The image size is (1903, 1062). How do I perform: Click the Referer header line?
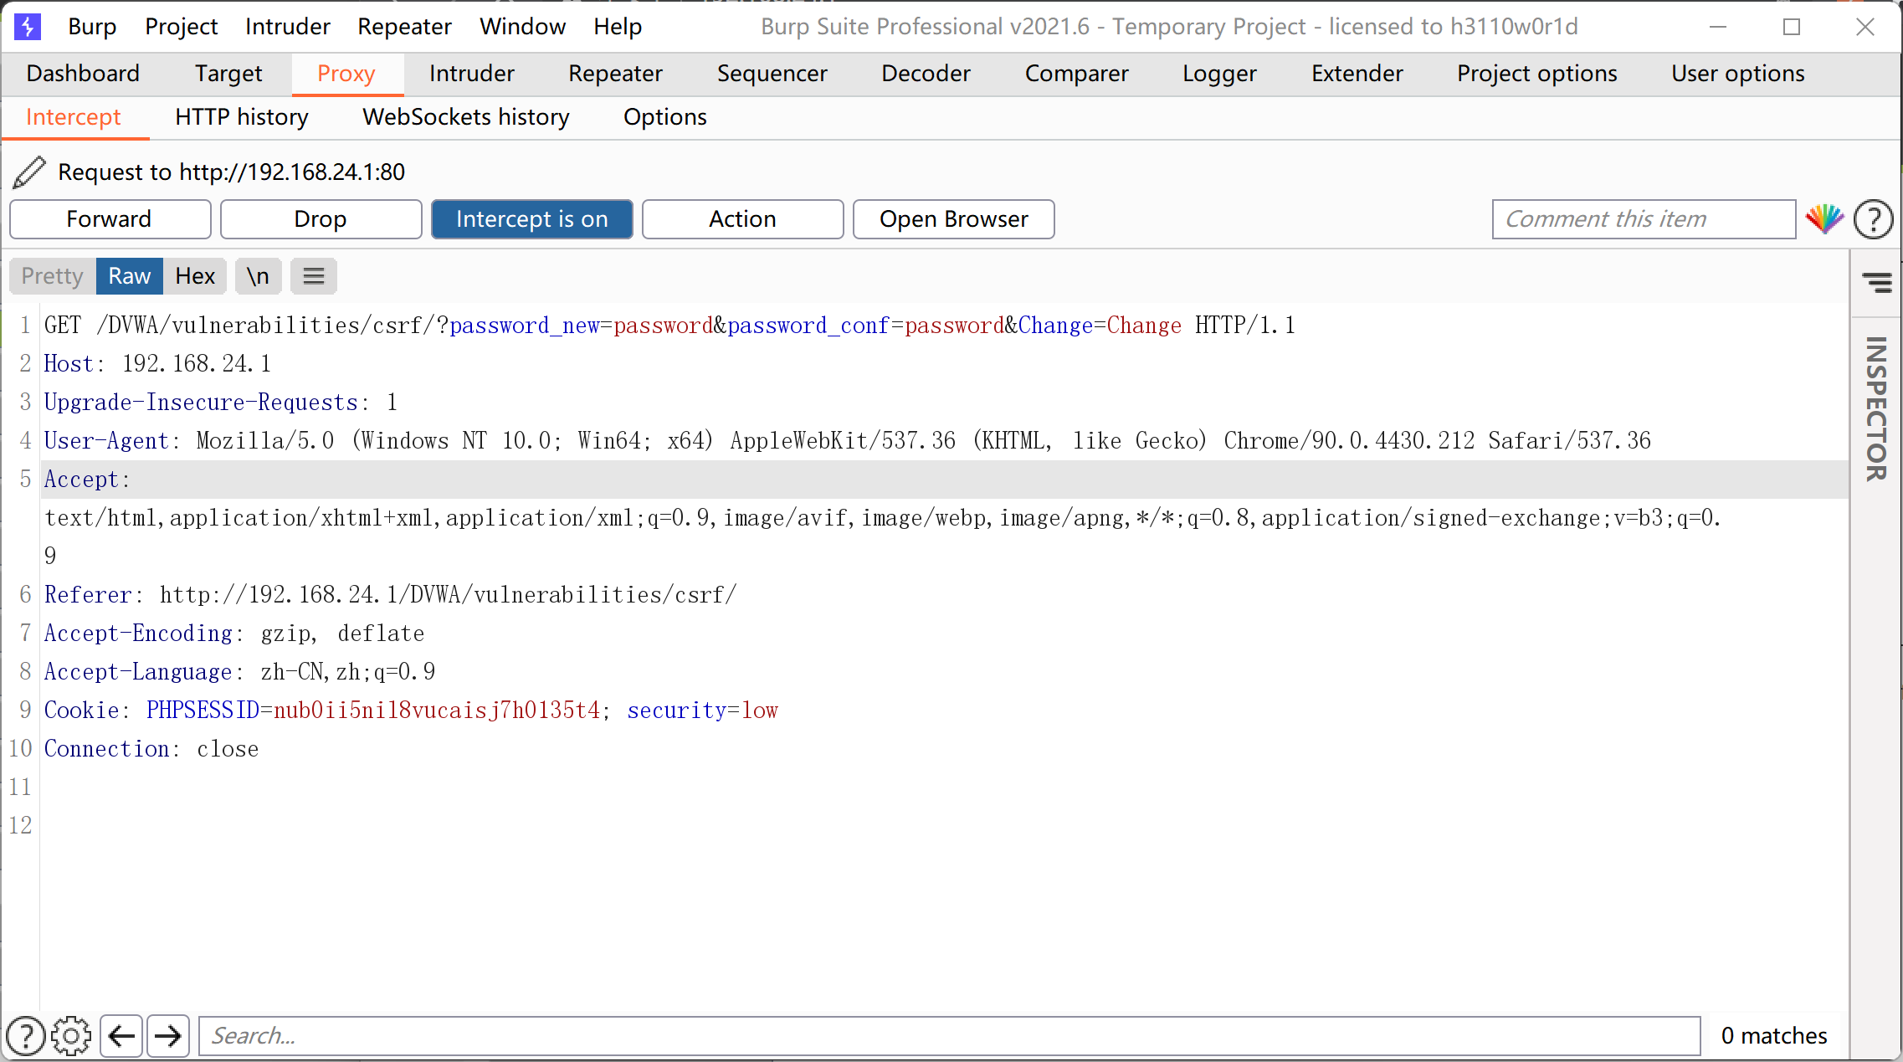390,594
